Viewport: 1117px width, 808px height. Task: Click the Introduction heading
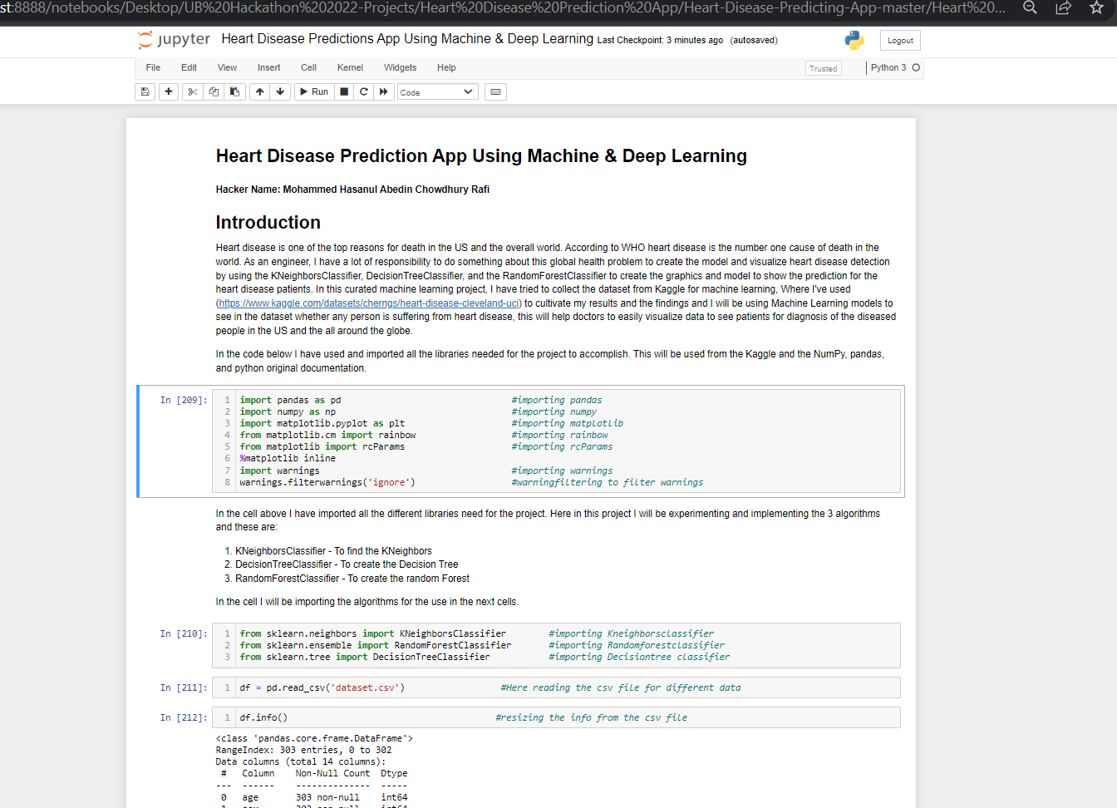(268, 222)
